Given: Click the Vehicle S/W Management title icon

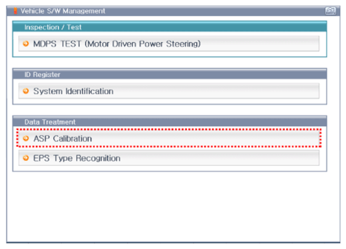Looking at the screenshot, I should coord(15,11).
